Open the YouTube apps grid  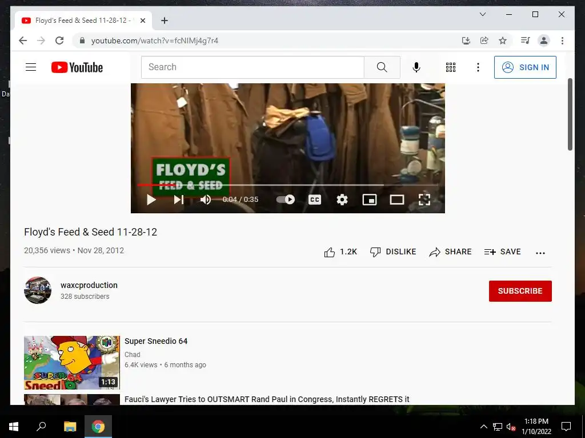451,67
